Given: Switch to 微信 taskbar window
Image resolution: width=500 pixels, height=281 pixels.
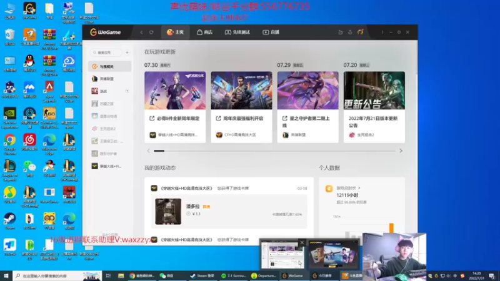Looking at the screenshot, I should click(172, 275).
